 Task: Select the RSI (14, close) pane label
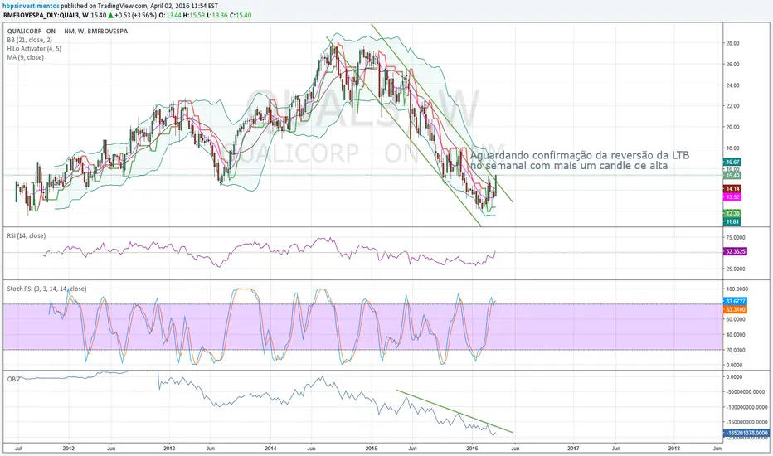click(x=27, y=235)
